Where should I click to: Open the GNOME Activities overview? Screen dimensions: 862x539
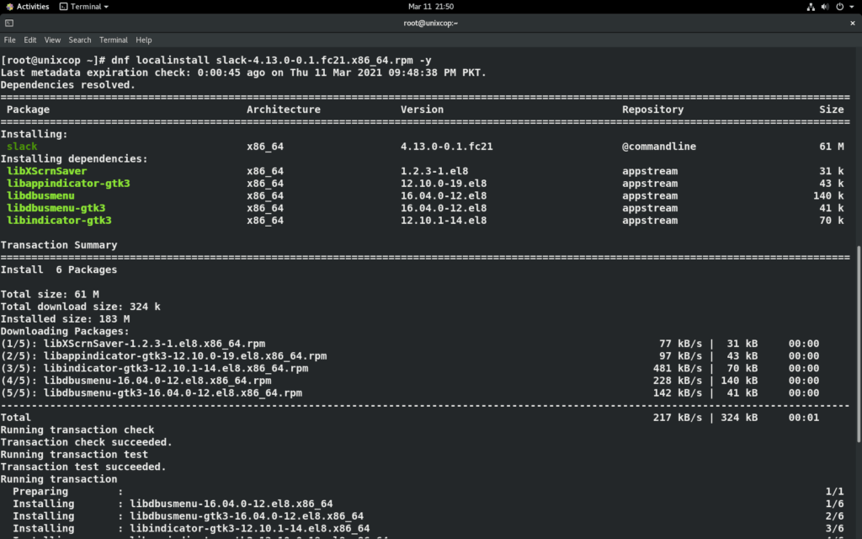point(27,7)
